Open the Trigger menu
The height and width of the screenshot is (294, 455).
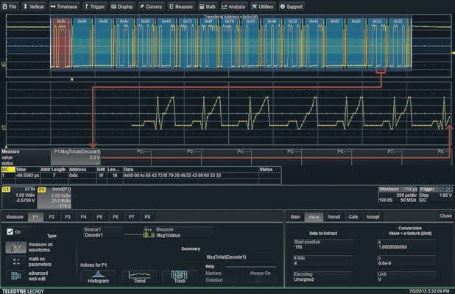(x=95, y=7)
